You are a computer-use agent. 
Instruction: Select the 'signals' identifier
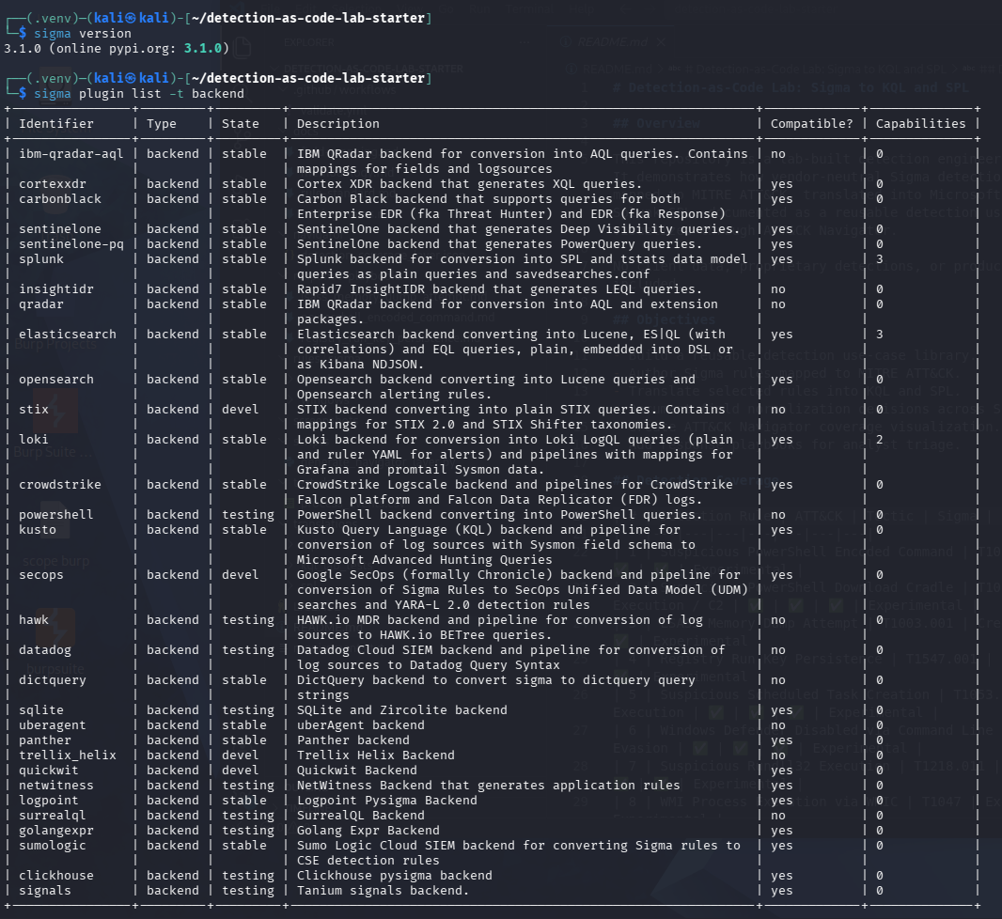(x=45, y=891)
